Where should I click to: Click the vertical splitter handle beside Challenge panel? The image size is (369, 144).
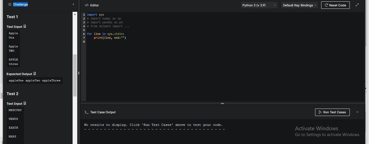point(79,73)
